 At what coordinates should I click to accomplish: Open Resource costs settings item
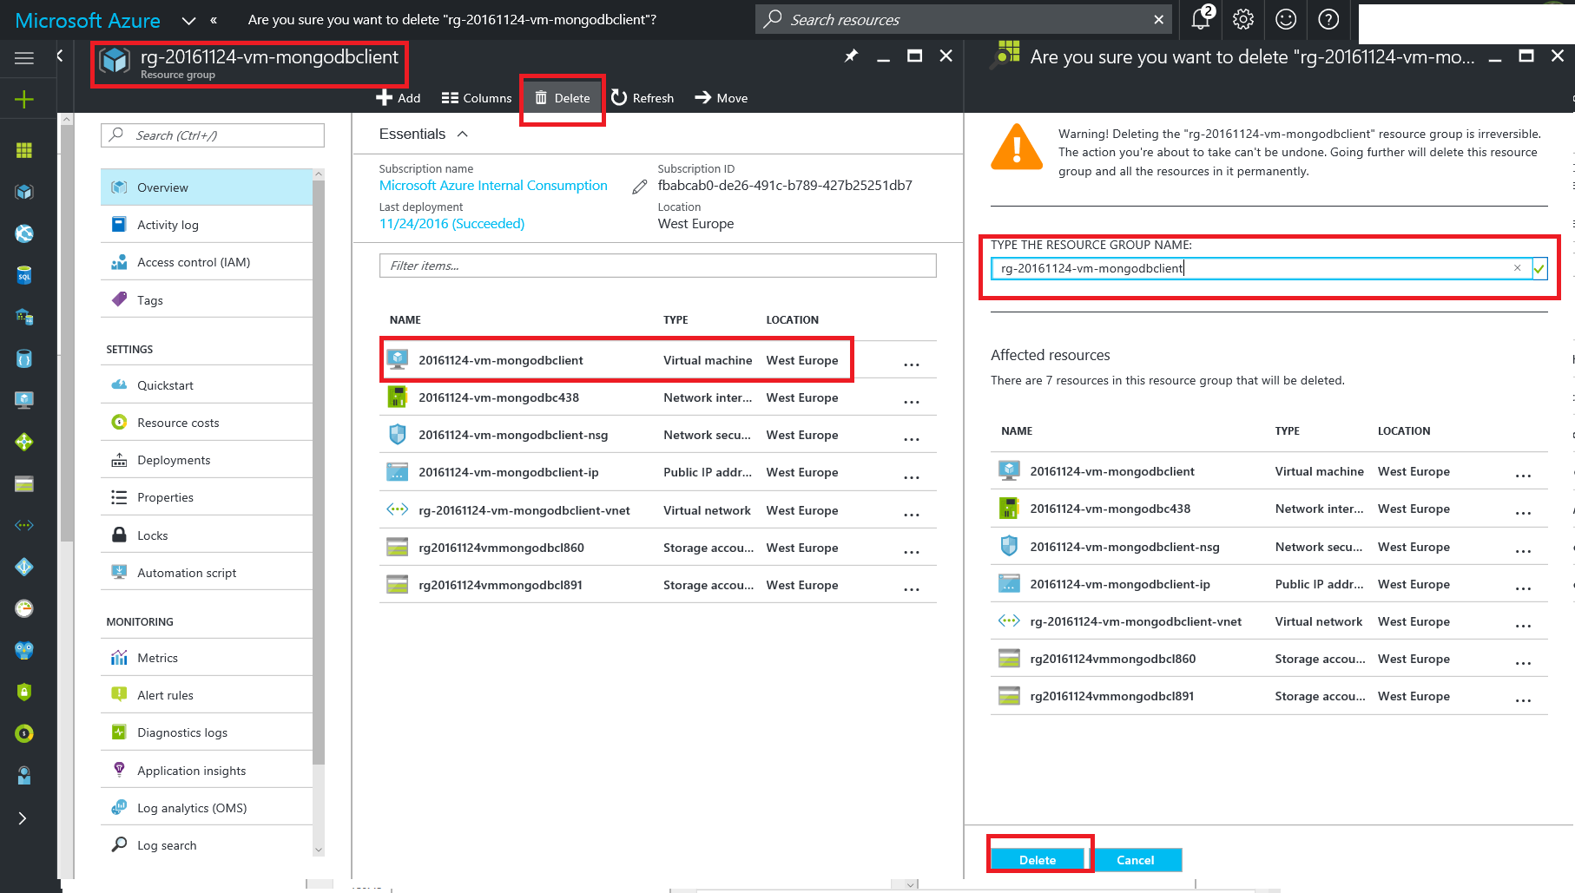point(207,423)
